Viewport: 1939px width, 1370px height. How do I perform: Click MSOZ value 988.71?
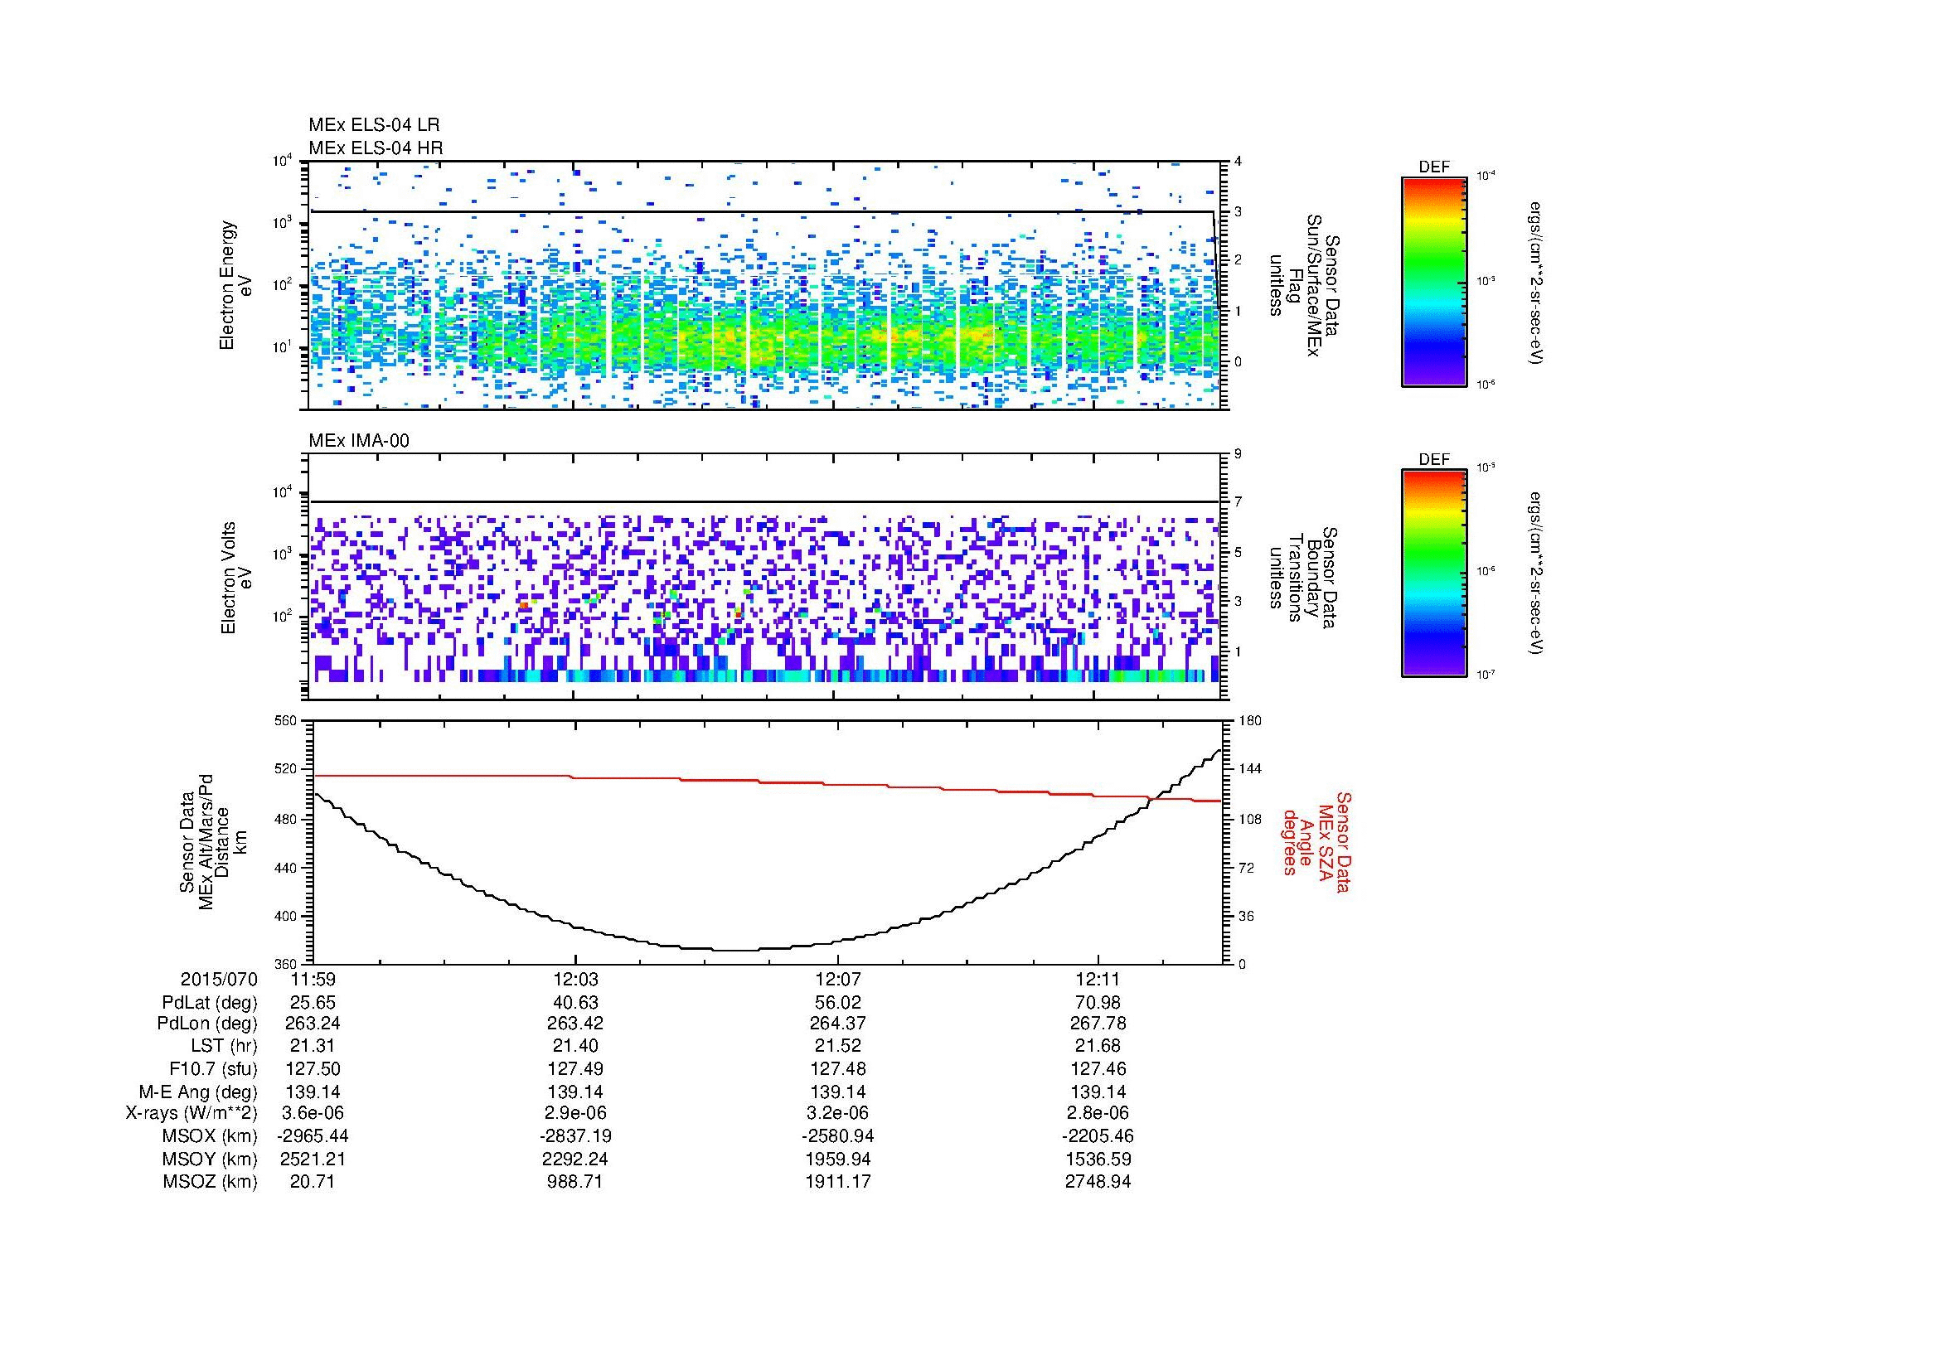(574, 1182)
